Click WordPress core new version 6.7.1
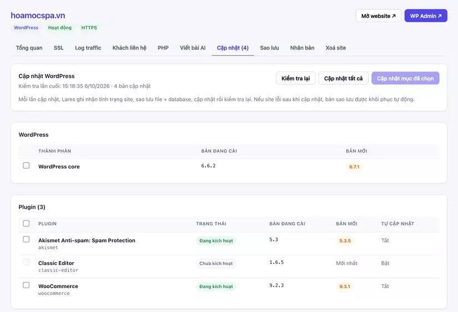Viewport: 458px width, 312px height. (x=354, y=167)
